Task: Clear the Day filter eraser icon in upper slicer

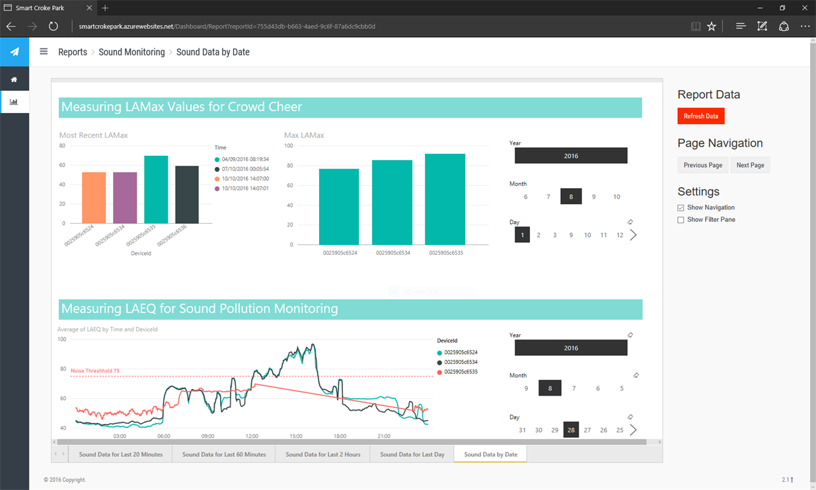Action: 630,222
